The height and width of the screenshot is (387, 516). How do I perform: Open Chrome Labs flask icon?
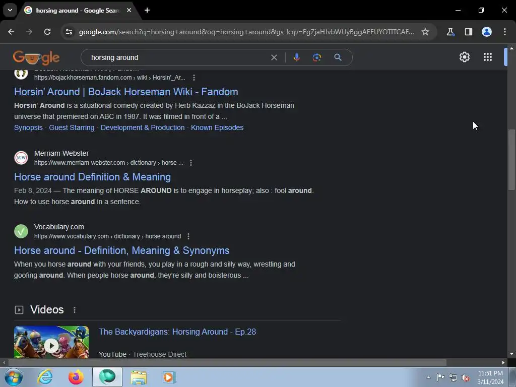(450, 32)
